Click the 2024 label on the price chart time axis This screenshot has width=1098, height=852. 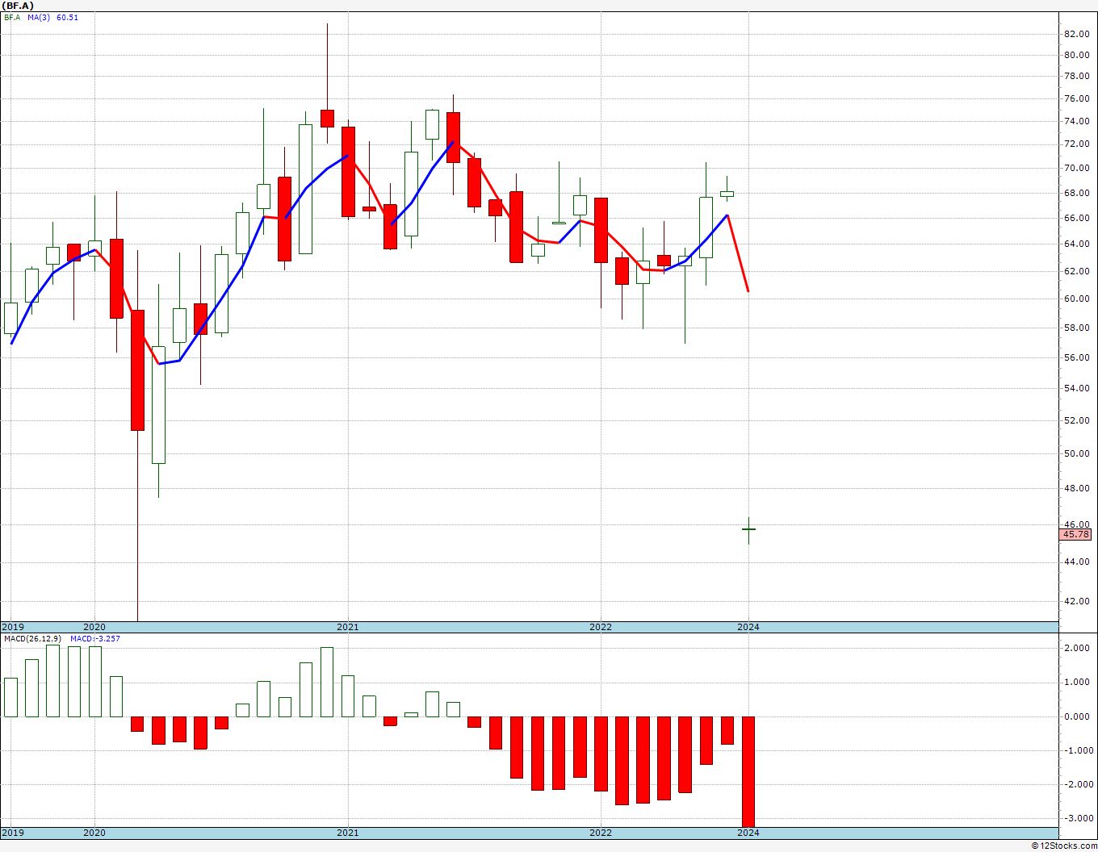(748, 627)
